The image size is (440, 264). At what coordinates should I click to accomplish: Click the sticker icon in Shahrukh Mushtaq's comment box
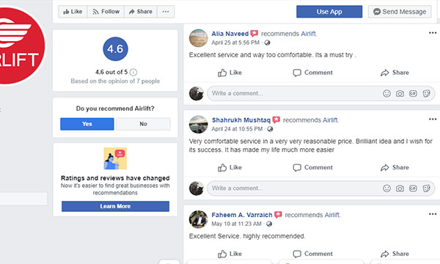click(x=426, y=188)
